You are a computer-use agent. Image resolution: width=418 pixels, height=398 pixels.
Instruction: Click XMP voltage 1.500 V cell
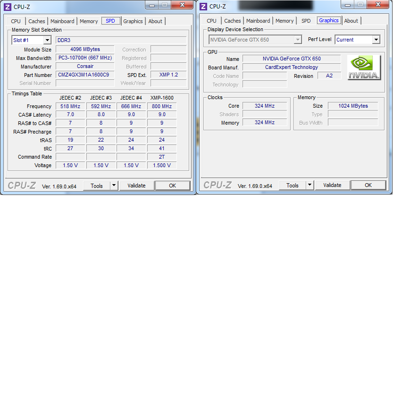tap(162, 165)
